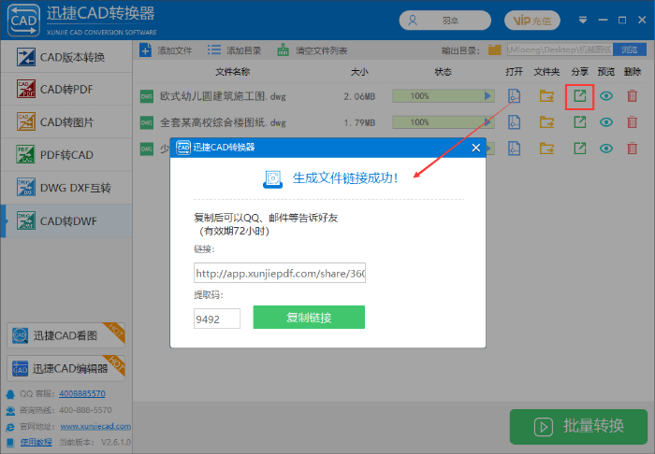
Task: Click the DWG file icon of 欧式幼儿园建筑施工图.dwg
Action: [147, 96]
